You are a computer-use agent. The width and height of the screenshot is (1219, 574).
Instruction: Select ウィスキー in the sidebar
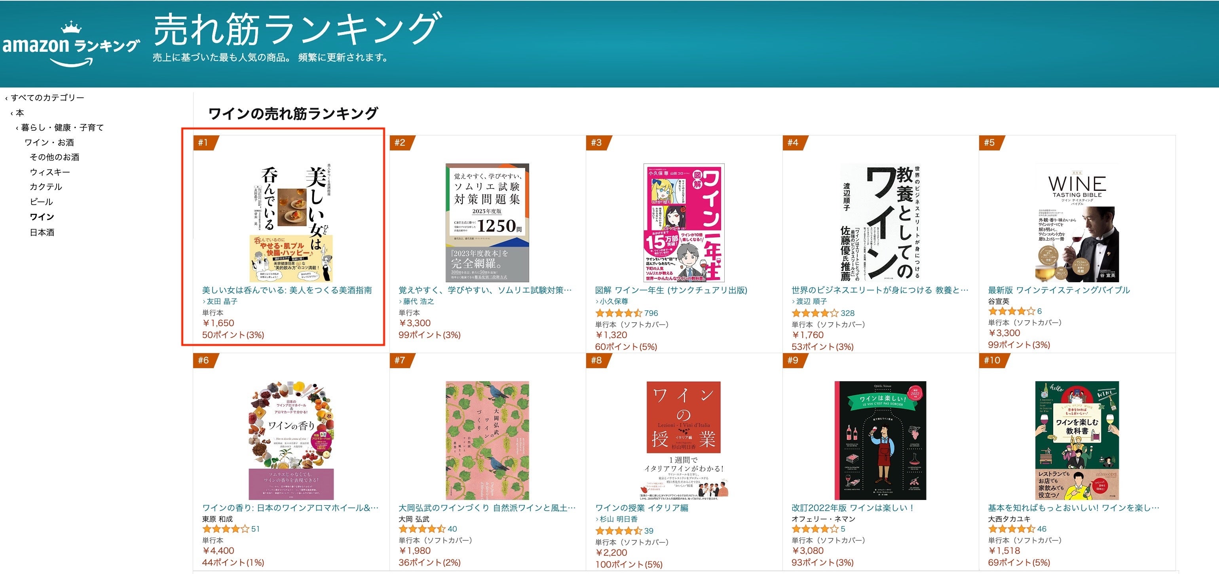[50, 172]
